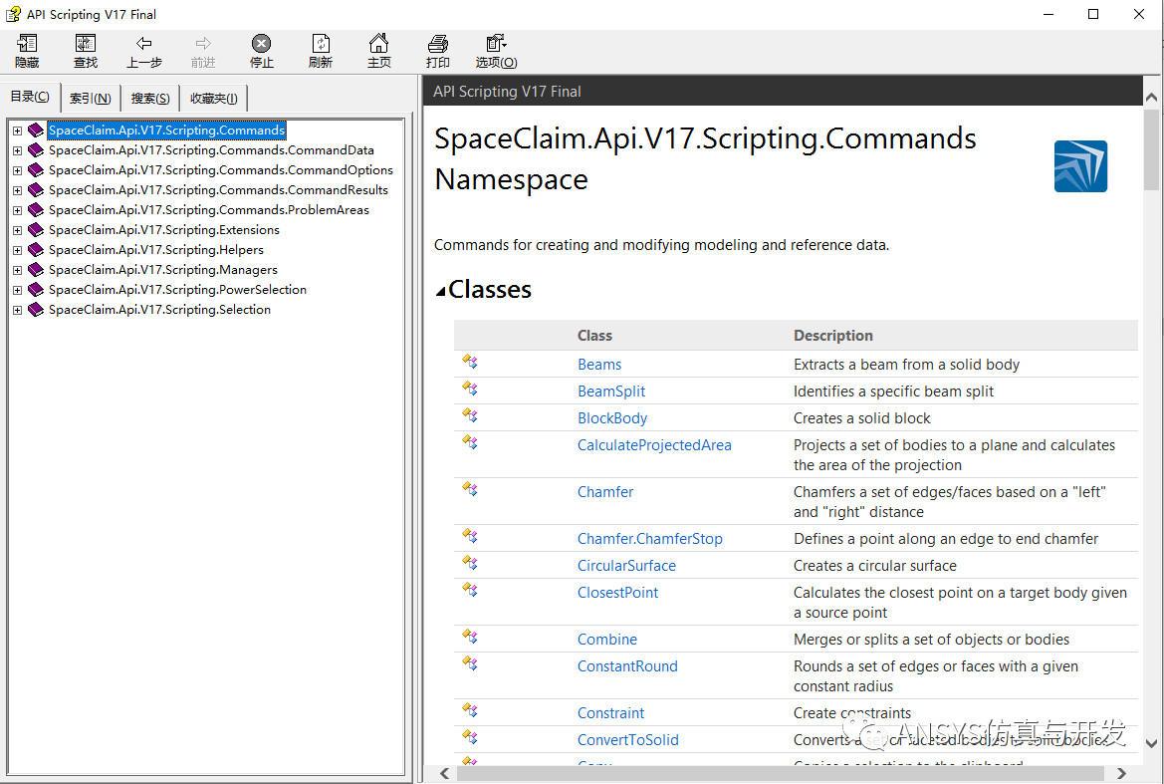Click the Find (查找) toolbar icon

pos(86,43)
